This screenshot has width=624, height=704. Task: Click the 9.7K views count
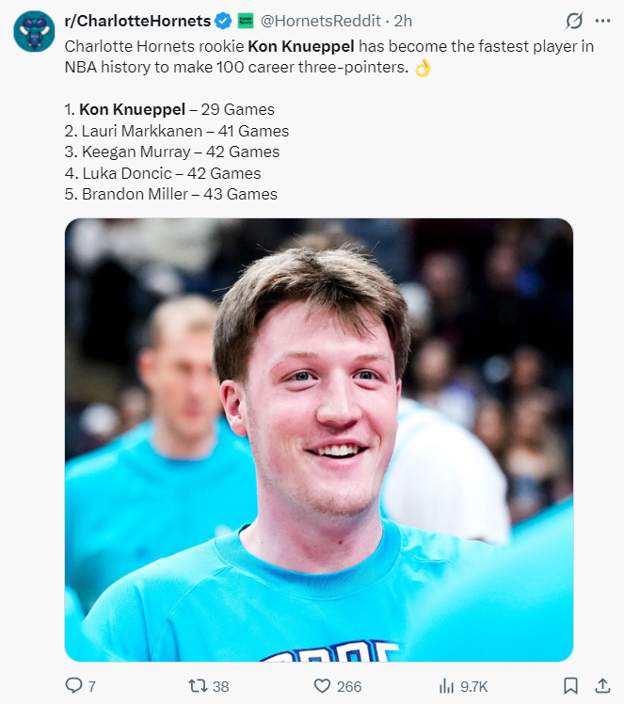point(473,686)
